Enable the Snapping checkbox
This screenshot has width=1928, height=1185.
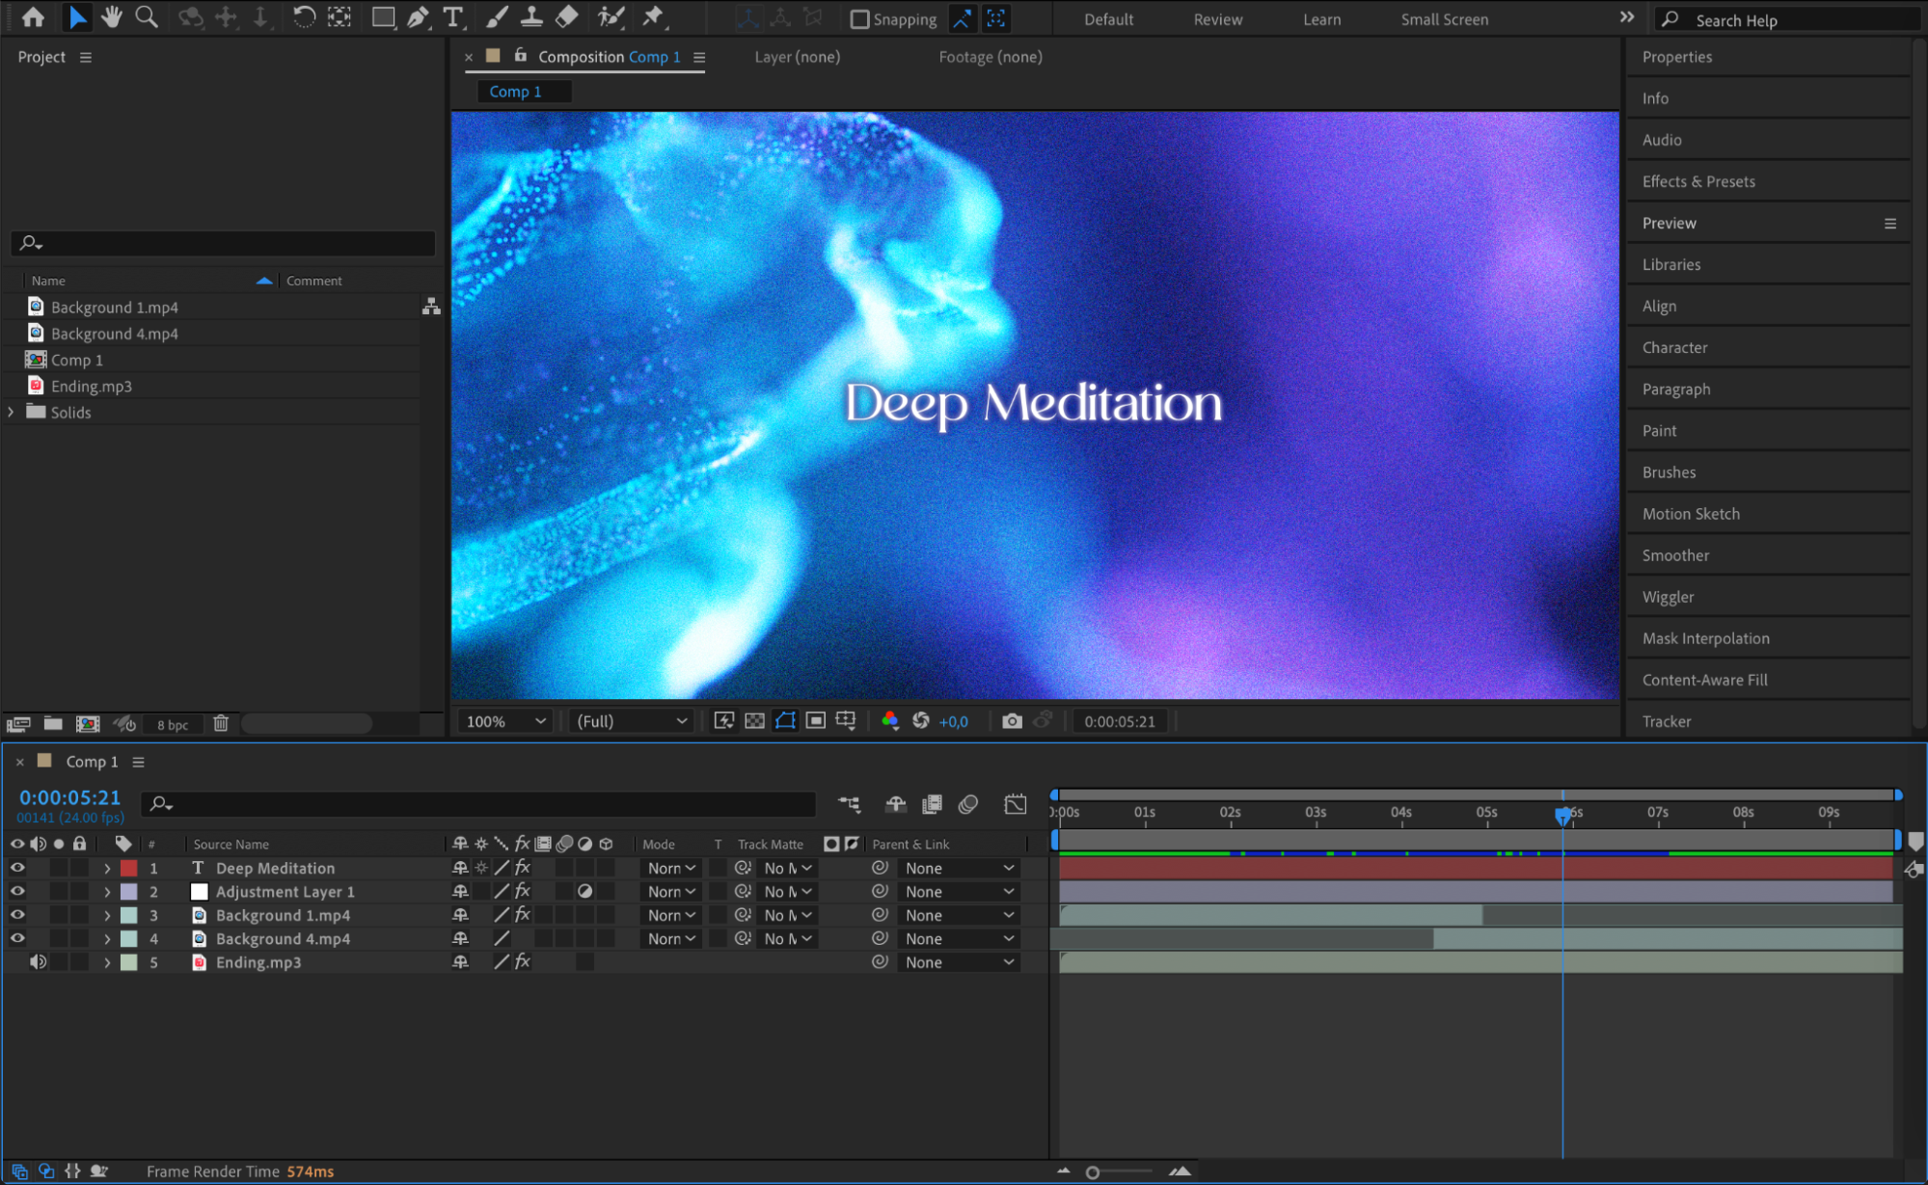coord(859,19)
